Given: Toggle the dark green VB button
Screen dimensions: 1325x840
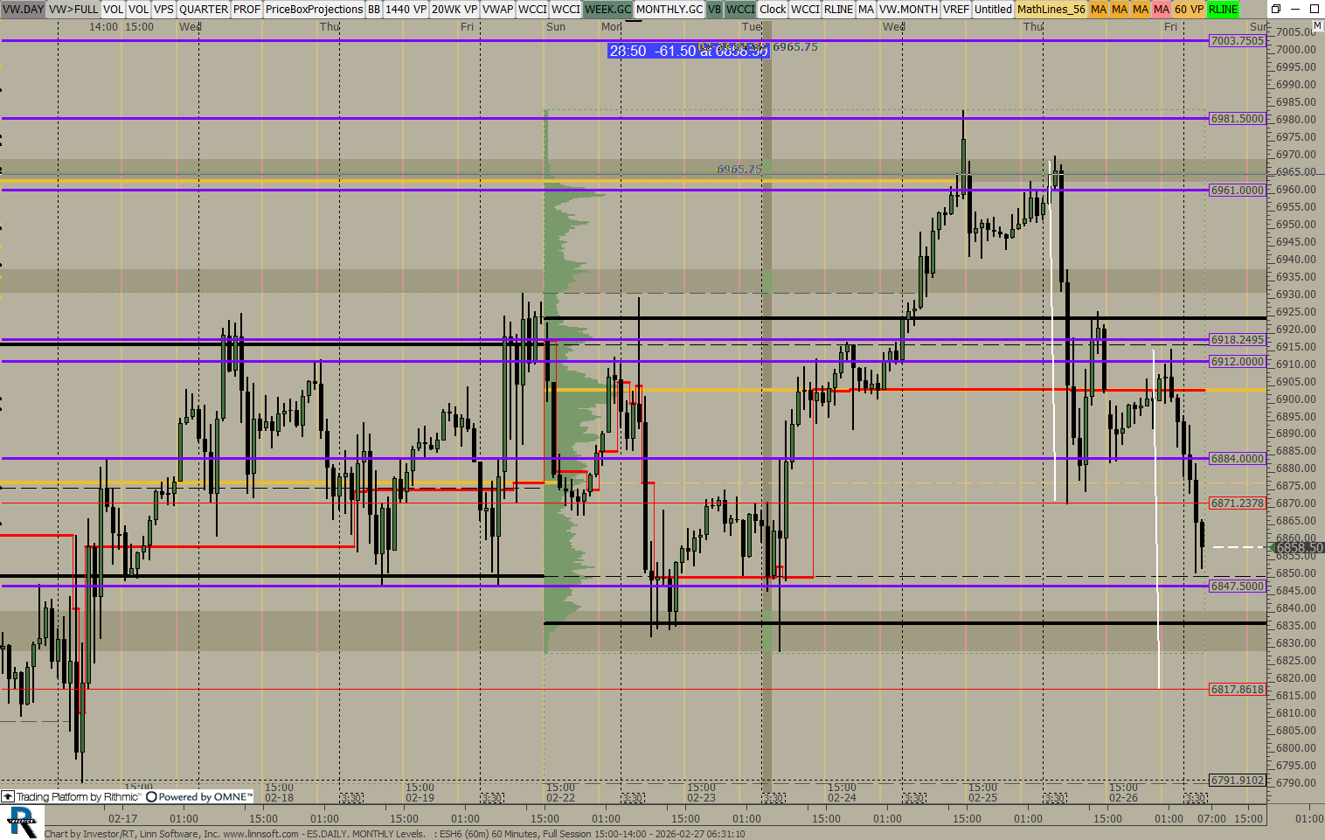Looking at the screenshot, I should coord(714,9).
